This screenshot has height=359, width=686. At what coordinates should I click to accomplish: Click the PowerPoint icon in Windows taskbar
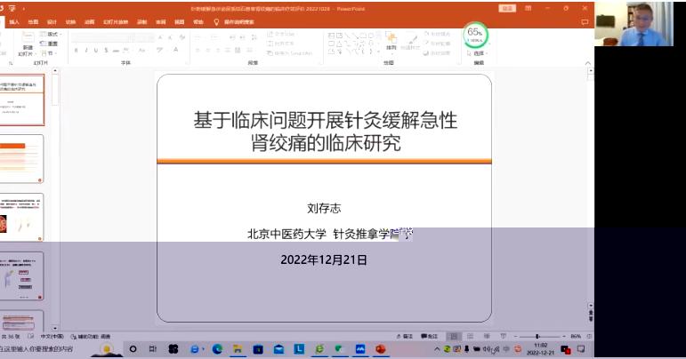[381, 349]
